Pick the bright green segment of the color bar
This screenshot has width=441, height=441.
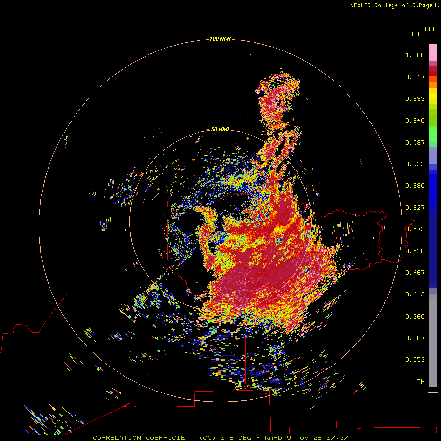(433, 134)
